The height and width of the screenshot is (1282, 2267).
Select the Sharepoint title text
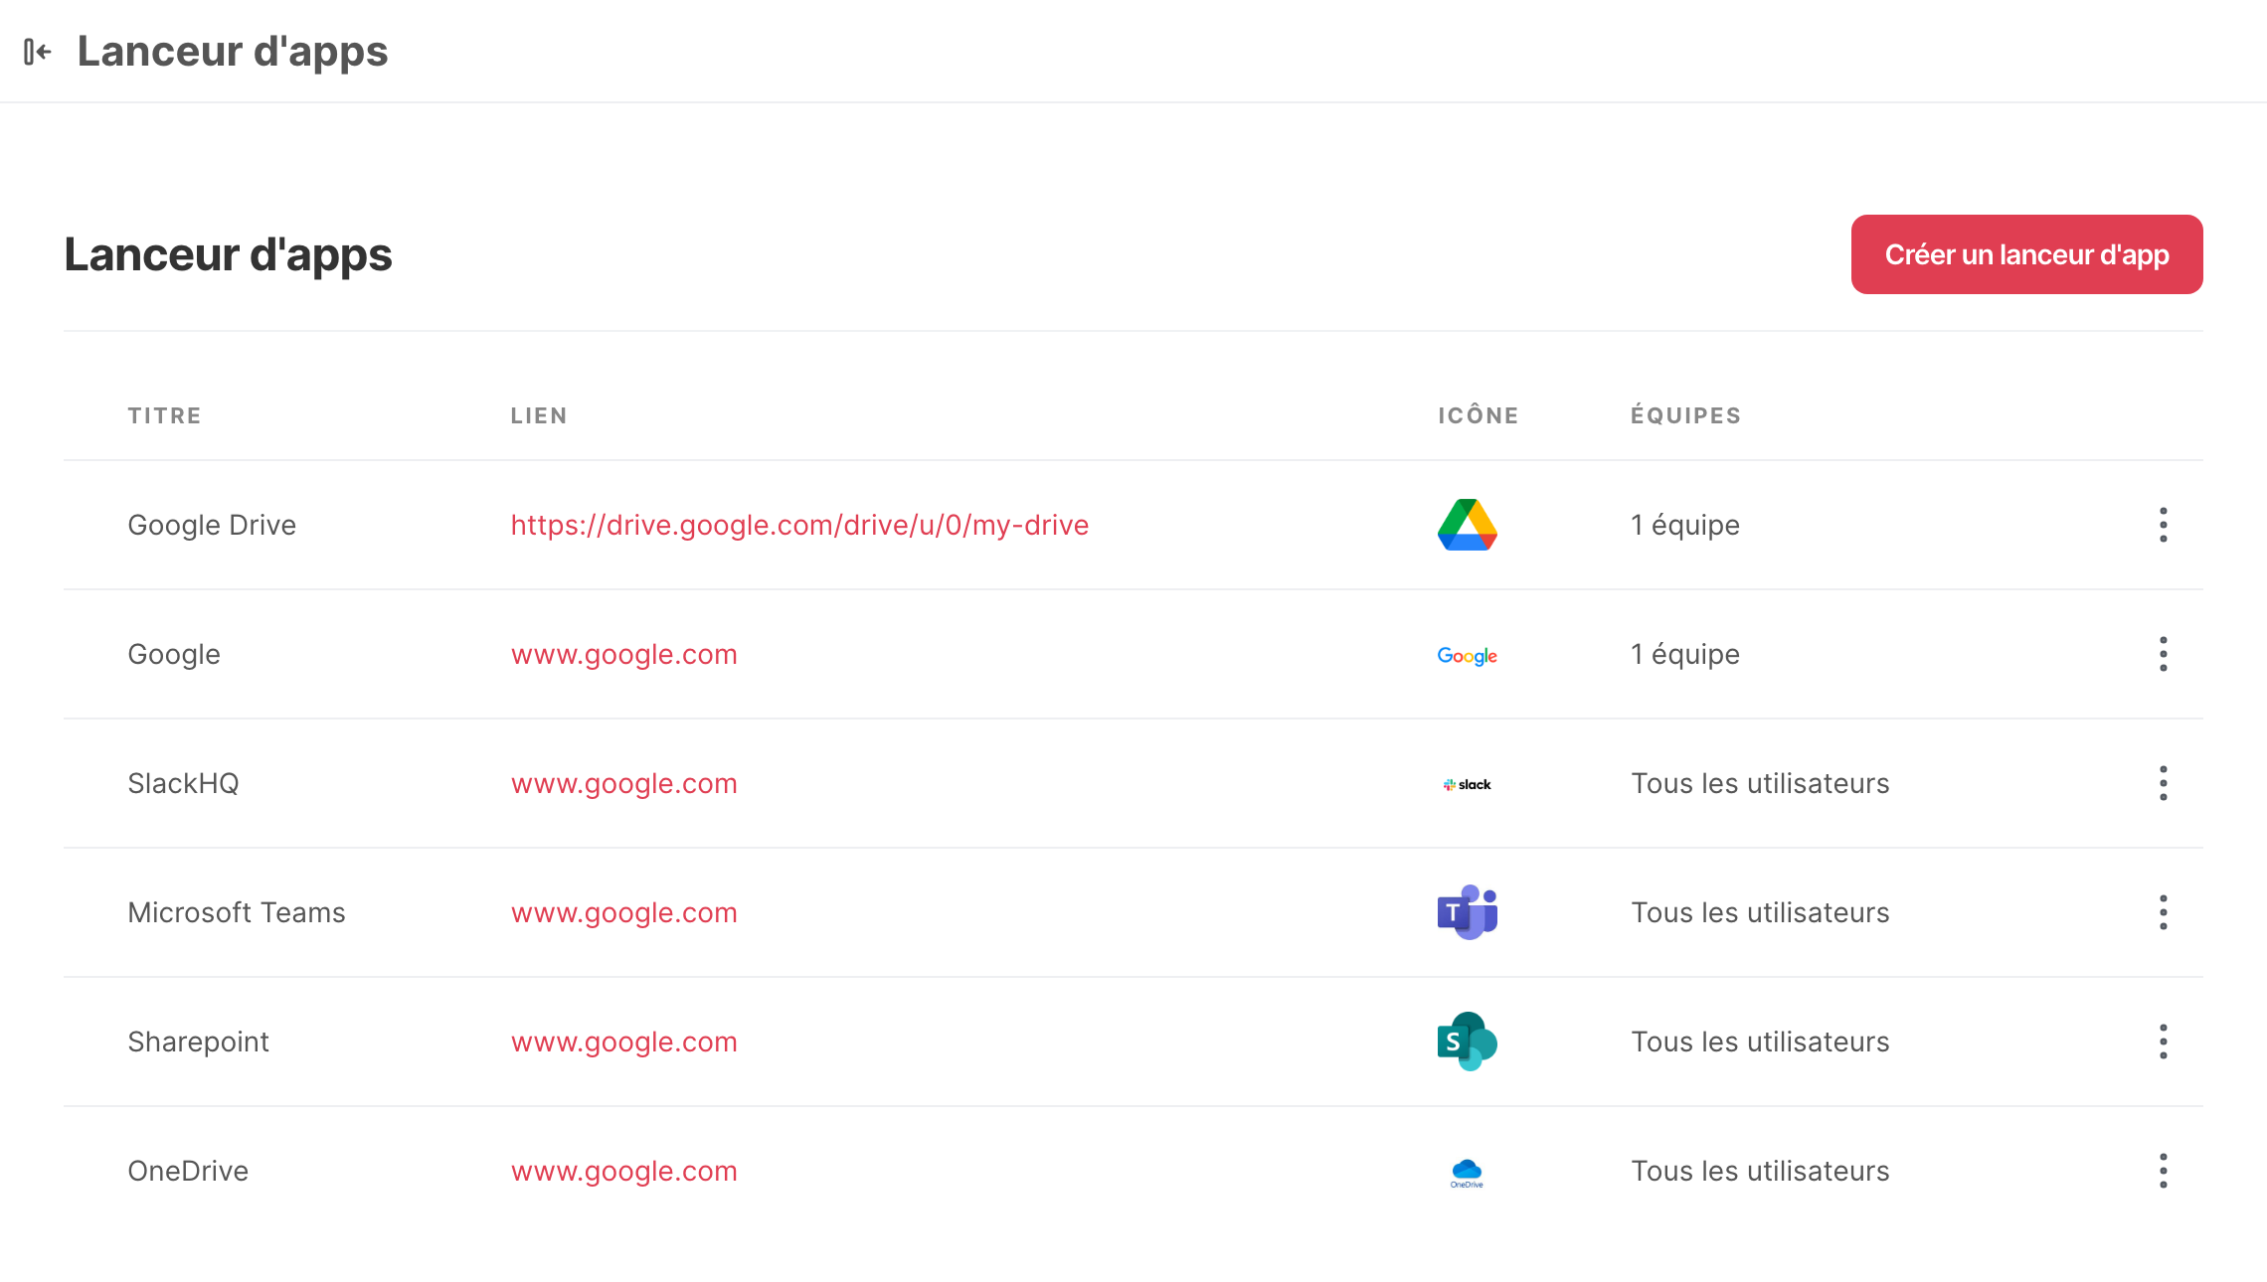(x=198, y=1042)
